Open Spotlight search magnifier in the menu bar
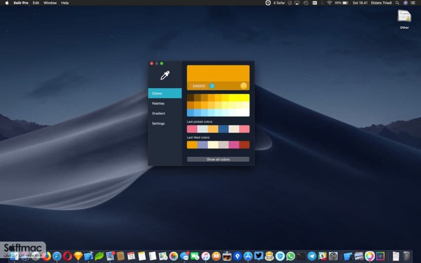Screen dimensions: 421x263 tap(398, 3)
